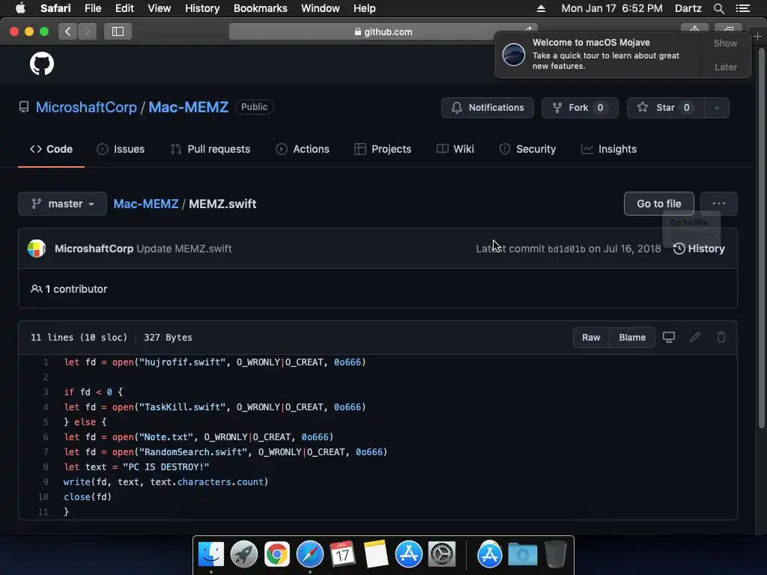
Task: Click Mac-MEMZ breadcrumb link
Action: click(146, 204)
